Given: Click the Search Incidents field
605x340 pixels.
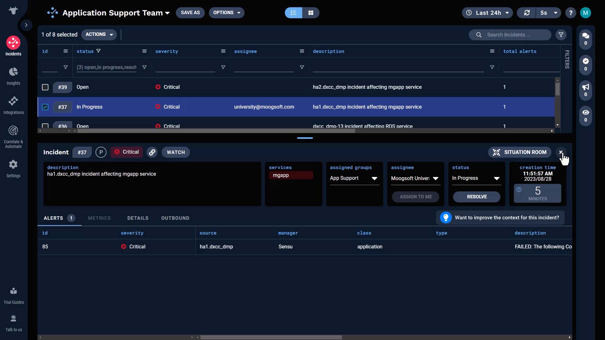Looking at the screenshot, I should (510, 35).
